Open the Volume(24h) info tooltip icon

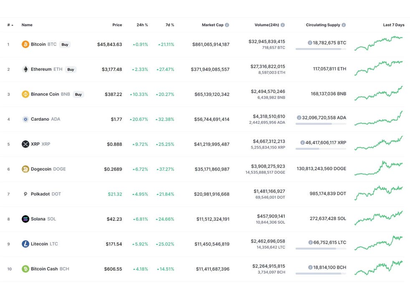click(283, 25)
